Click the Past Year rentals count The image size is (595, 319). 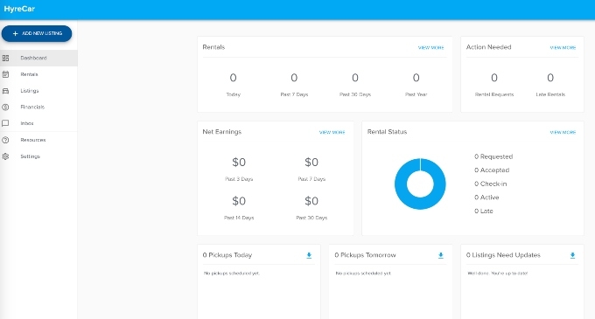(416, 78)
